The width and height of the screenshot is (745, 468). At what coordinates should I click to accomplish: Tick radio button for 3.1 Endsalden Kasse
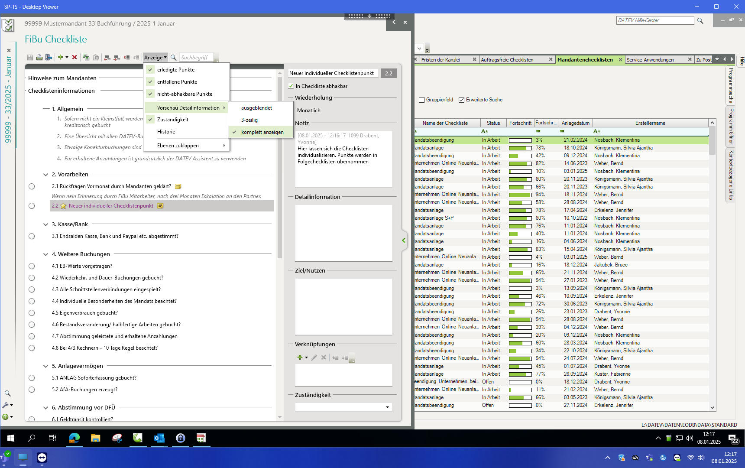point(32,236)
